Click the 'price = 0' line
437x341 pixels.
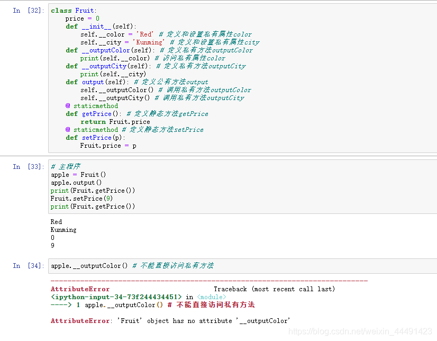[x=82, y=19]
